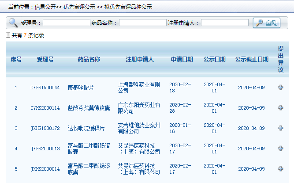Click 2020-04-09 deadline in JXHS1900172 row
This screenshot has width=294, height=183.
tap(251, 128)
